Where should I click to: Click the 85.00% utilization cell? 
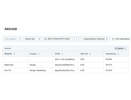[x=116, y=59]
